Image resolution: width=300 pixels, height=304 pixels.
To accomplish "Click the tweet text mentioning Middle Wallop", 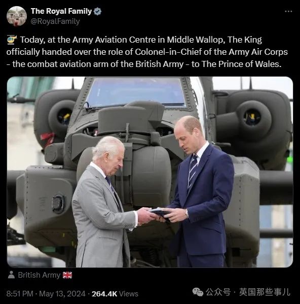I will (x=147, y=52).
